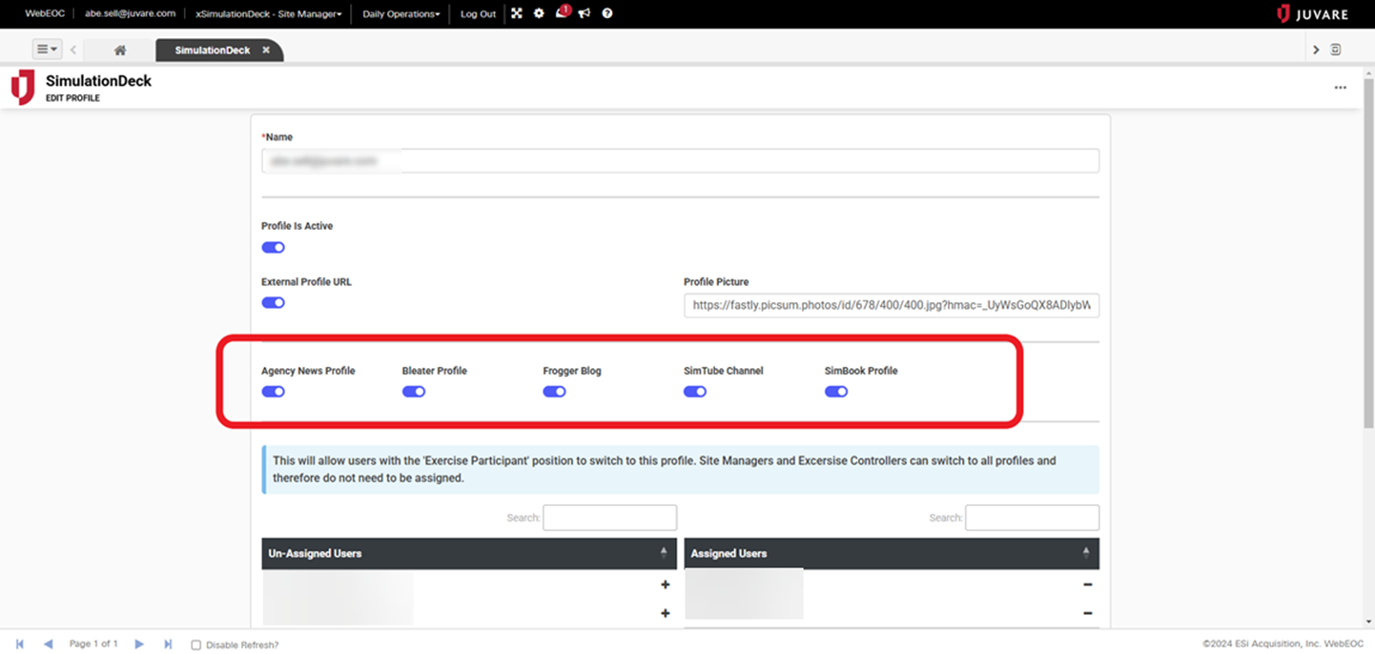The width and height of the screenshot is (1375, 654).
Task: Open the settings gear icon
Action: click(x=539, y=14)
